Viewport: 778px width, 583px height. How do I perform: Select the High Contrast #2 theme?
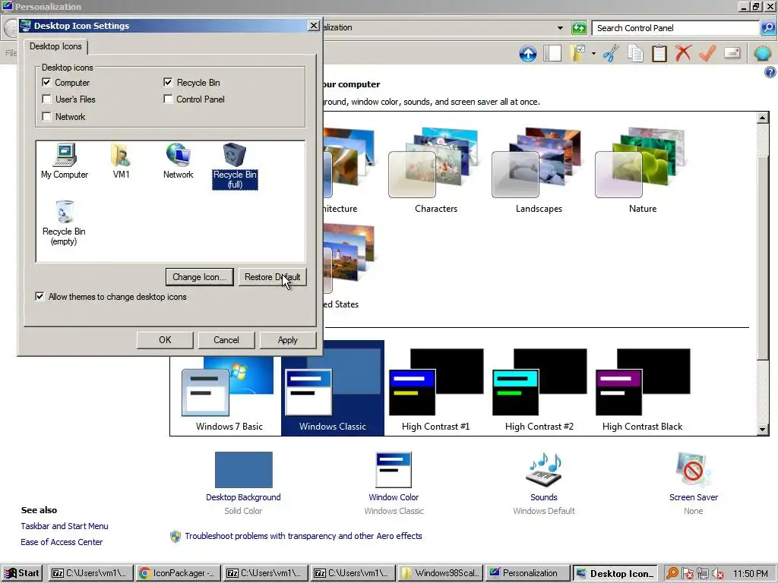(539, 389)
